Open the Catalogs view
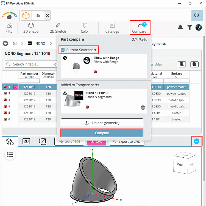 pyautogui.click(x=112, y=28)
